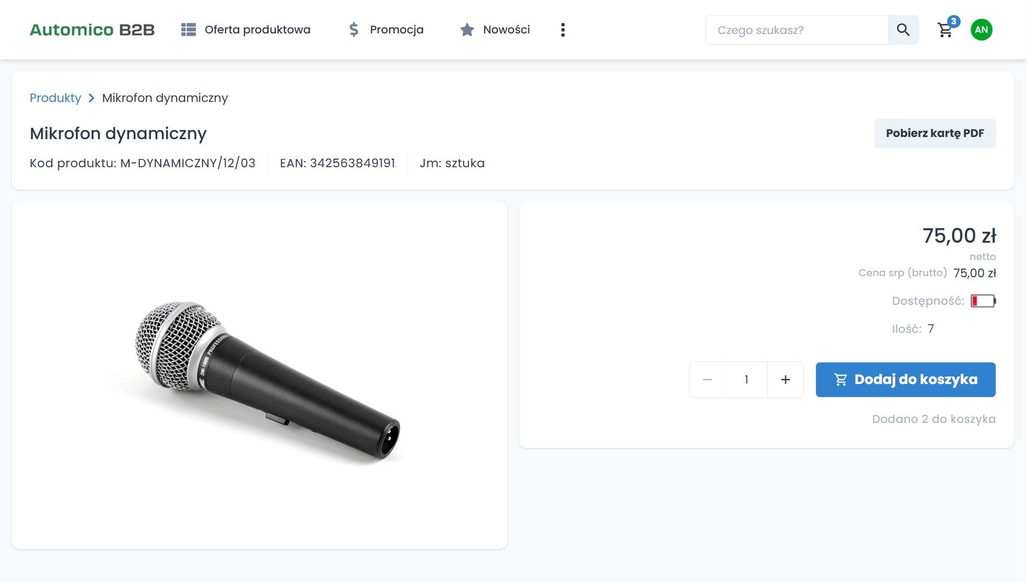
Task: Click the battery availability indicator
Action: tap(983, 301)
